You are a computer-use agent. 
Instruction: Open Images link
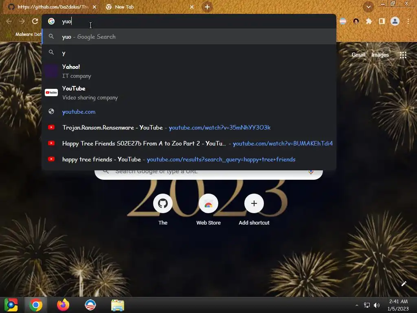pyautogui.click(x=380, y=55)
